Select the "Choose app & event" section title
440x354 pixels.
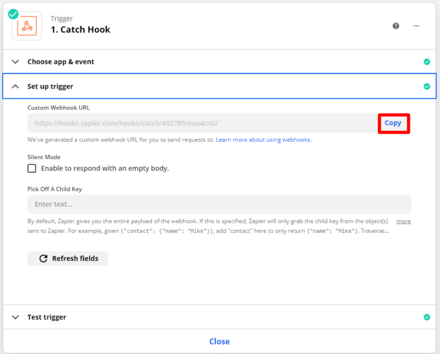[61, 62]
